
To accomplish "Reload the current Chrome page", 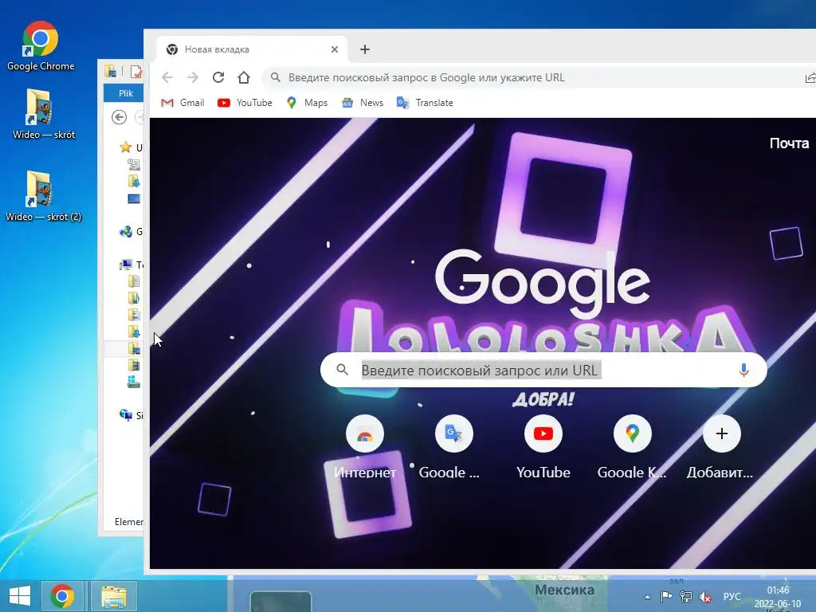I will [218, 77].
